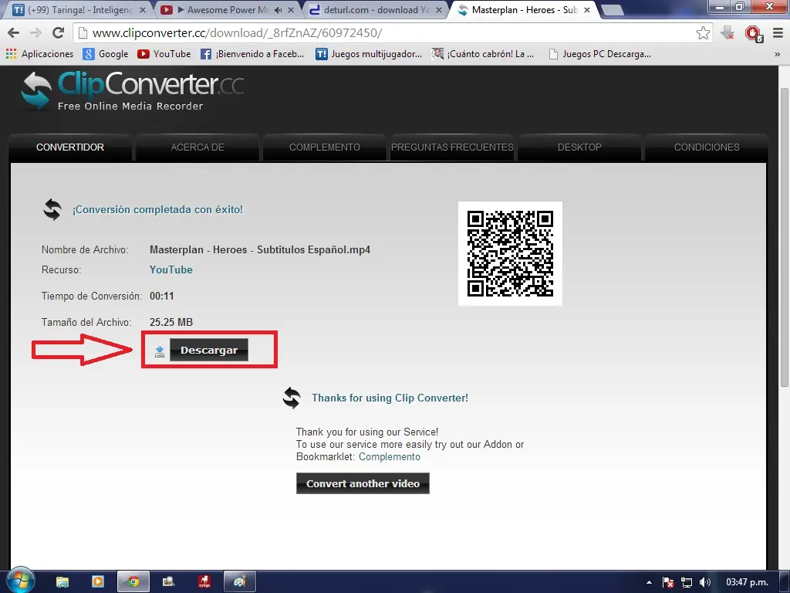Viewport: 790px width, 593px height.
Task: Click Thanks for using Clip Converter! heading
Action: tap(390, 398)
